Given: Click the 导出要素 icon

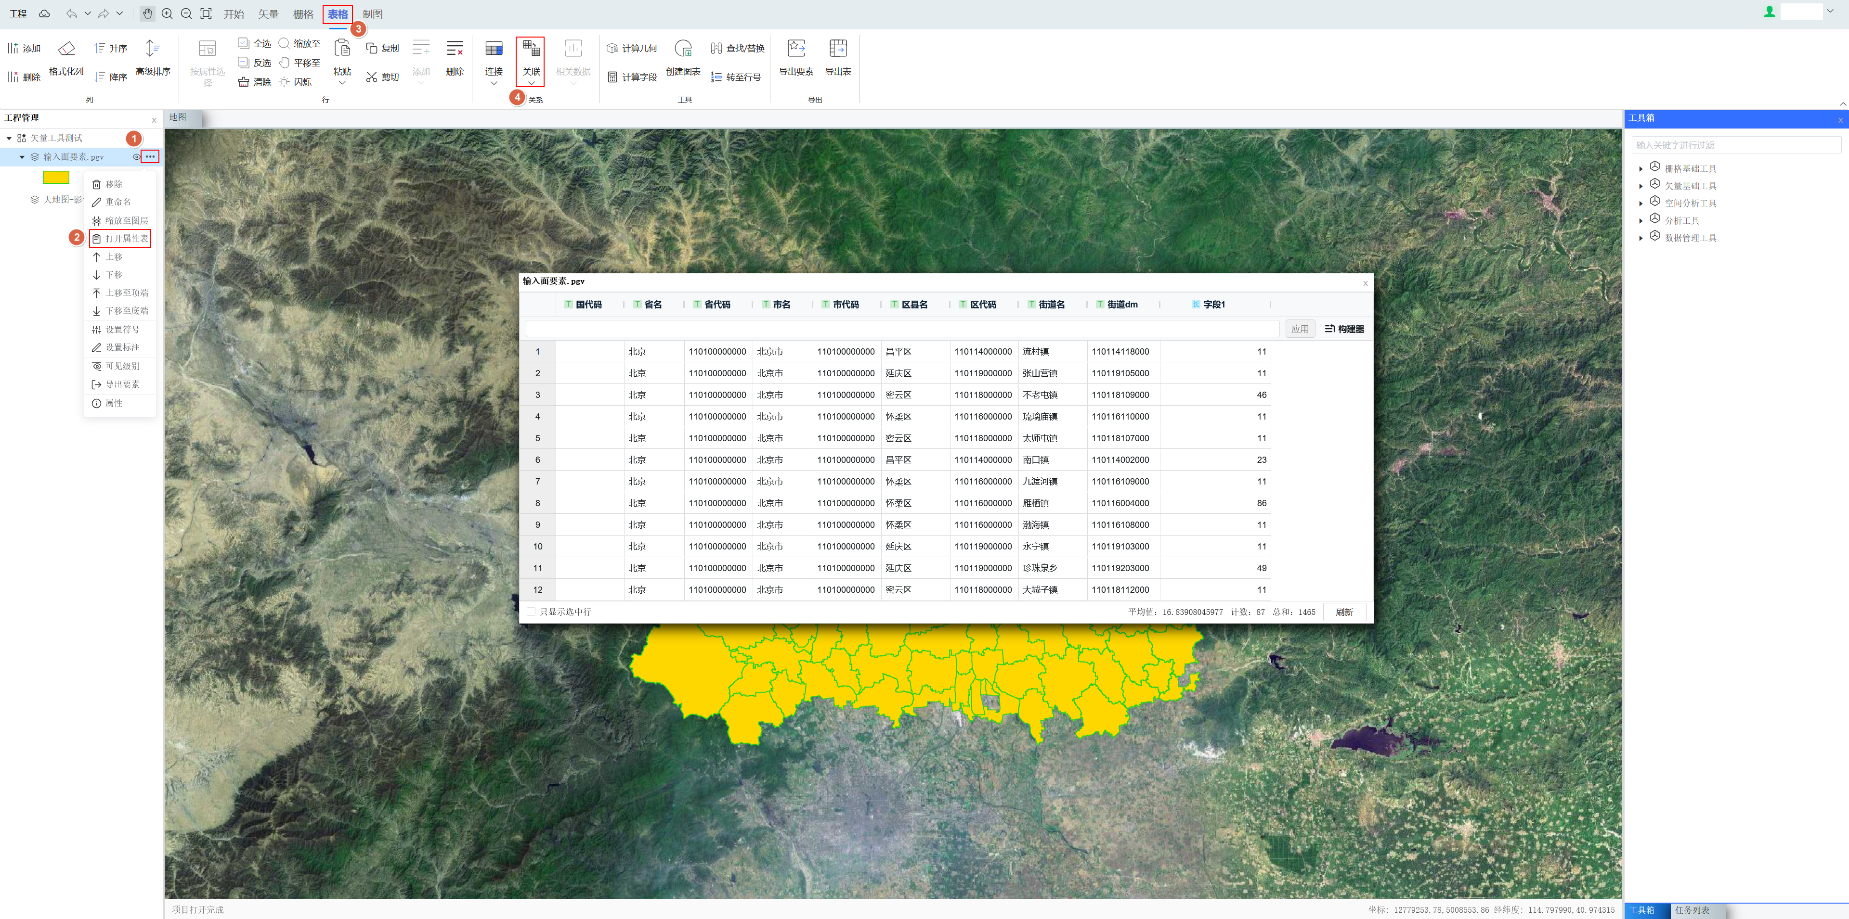Looking at the screenshot, I should click(x=796, y=49).
